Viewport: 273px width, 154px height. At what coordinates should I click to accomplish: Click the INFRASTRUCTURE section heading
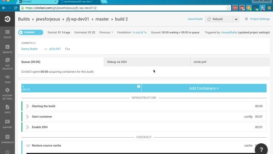pyautogui.click(x=144, y=98)
